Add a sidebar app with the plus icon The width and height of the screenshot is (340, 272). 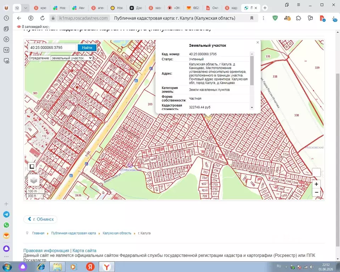pyautogui.click(x=6, y=204)
